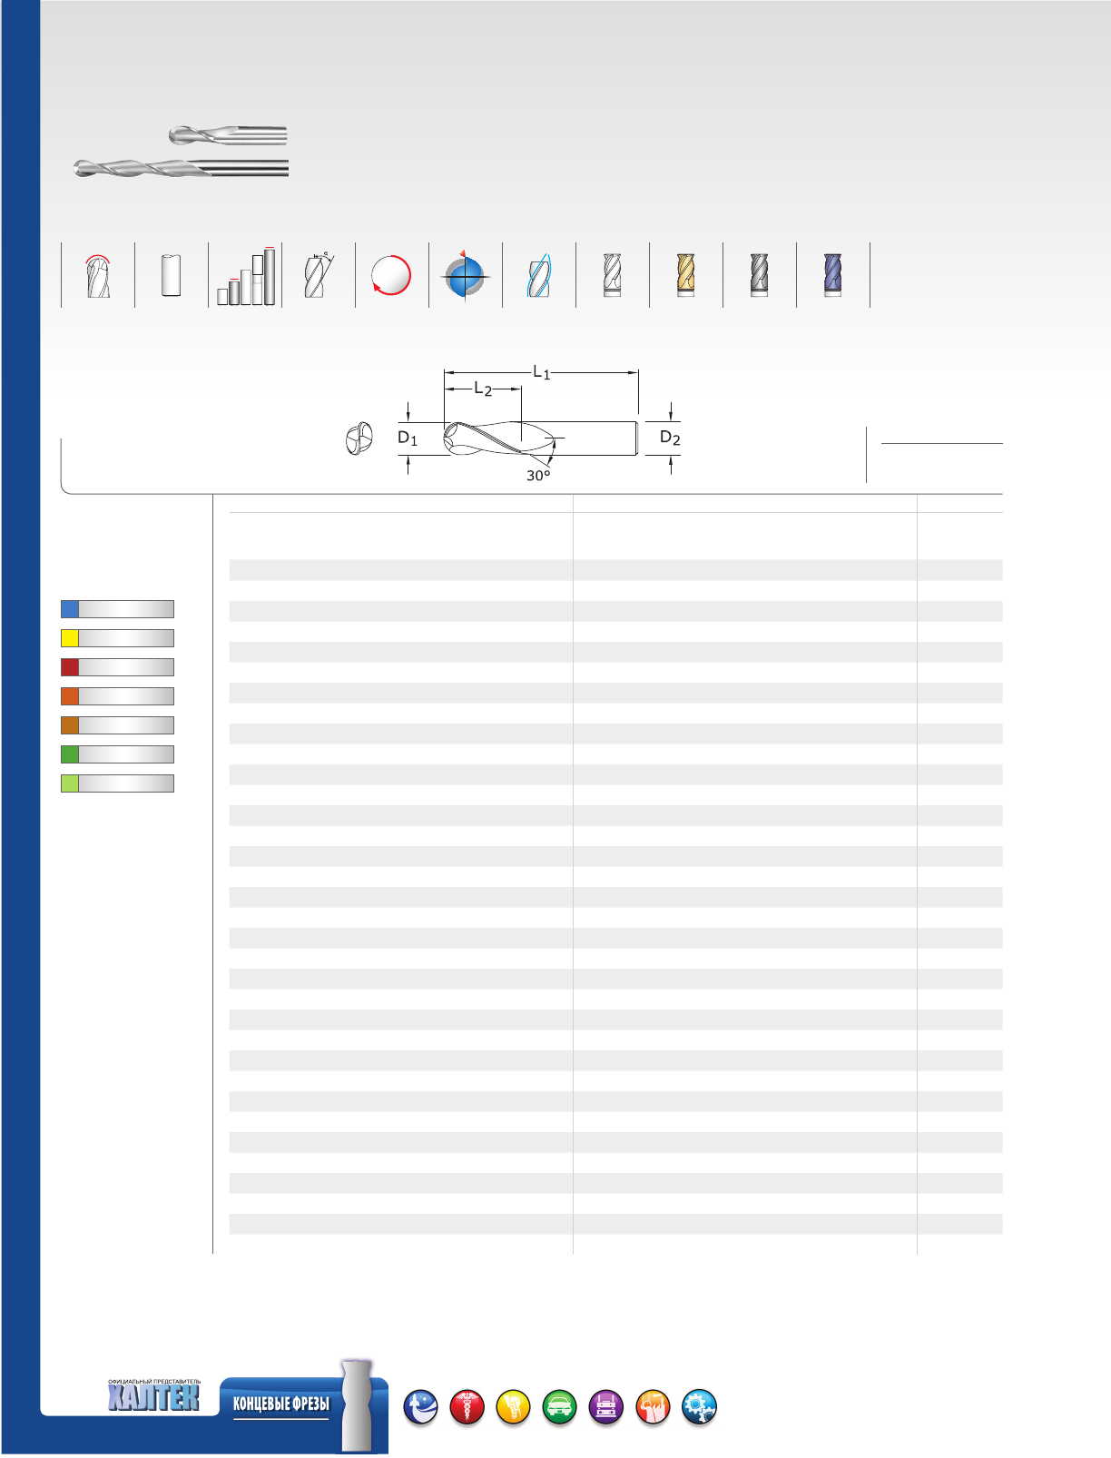The image size is (1111, 1458).
Task: Click the blue gears engineering icon
Action: [699, 1408]
